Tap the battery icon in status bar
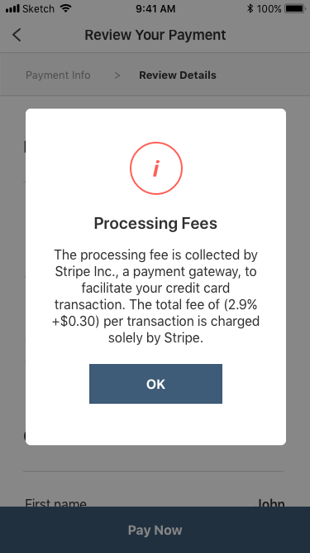 [x=294, y=8]
